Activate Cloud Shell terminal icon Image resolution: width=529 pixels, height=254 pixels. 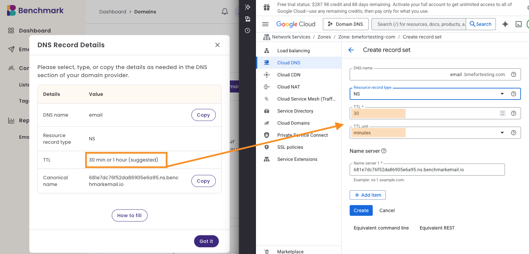pyautogui.click(x=519, y=24)
